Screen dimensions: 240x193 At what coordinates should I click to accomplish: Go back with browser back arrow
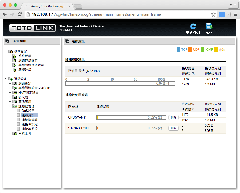[5, 14]
